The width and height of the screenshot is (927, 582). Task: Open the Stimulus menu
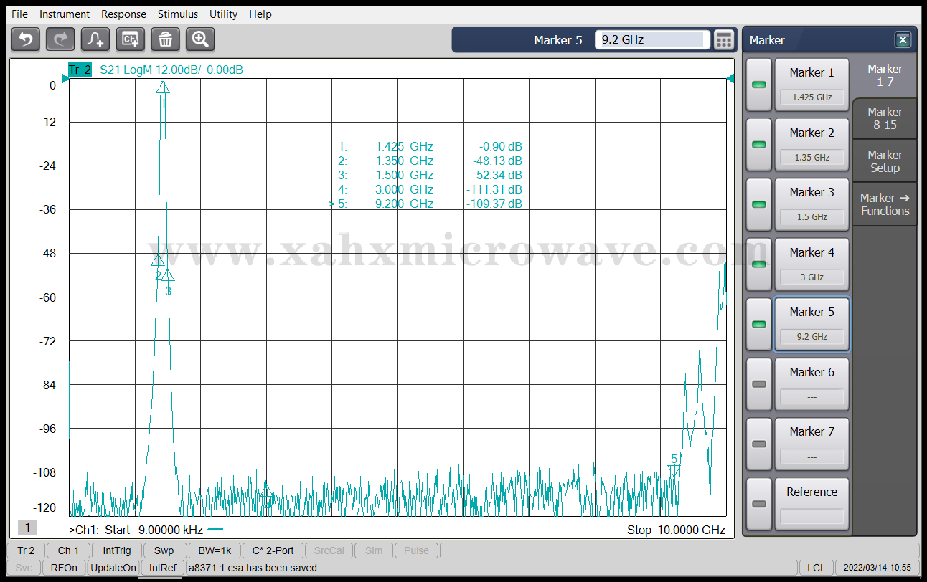(178, 14)
